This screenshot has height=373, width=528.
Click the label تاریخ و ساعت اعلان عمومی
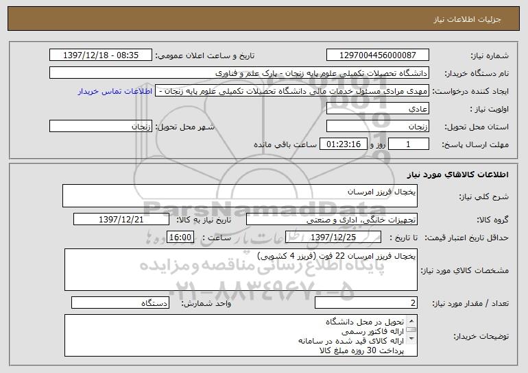205,56
